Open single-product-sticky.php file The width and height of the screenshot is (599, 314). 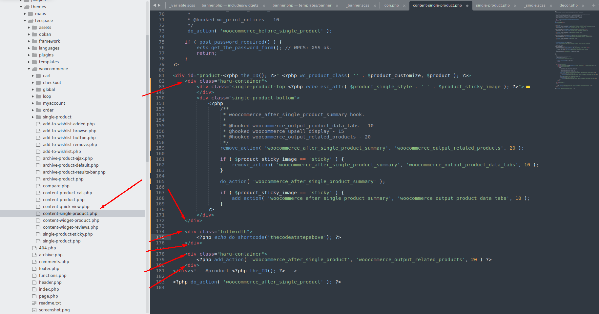[x=68, y=234]
